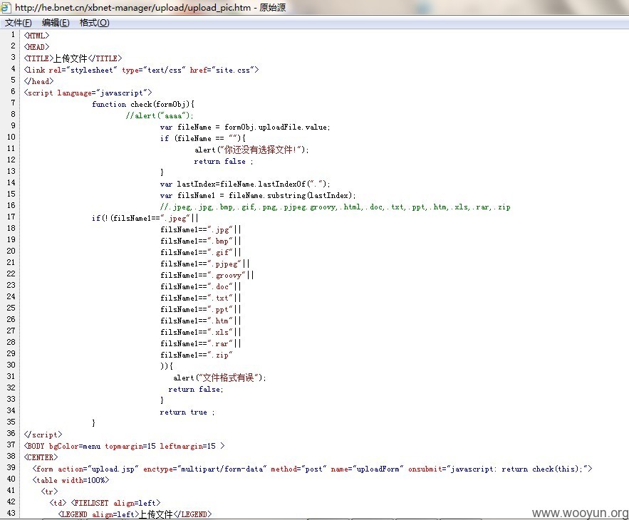Click the alert 文件格式有误 line

click(x=219, y=378)
